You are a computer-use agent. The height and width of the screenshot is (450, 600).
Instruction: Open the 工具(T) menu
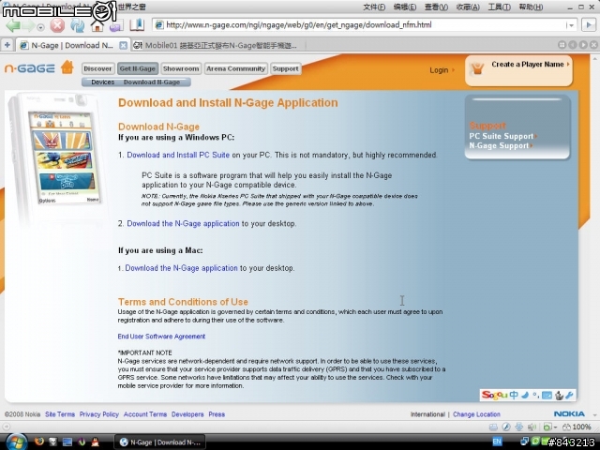click(x=500, y=7)
